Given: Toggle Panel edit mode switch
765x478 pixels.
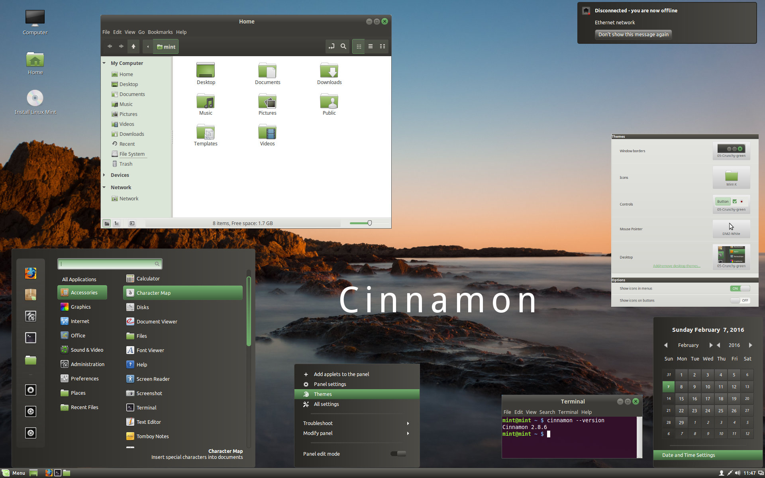Looking at the screenshot, I should pos(398,454).
